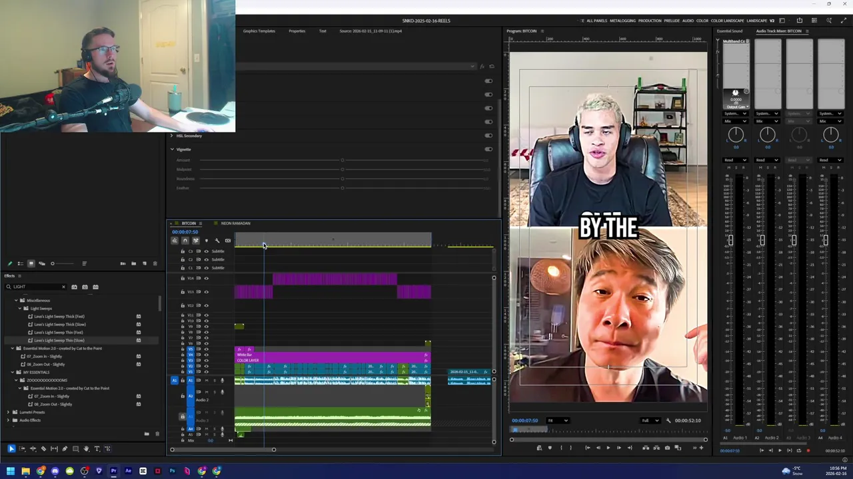Image resolution: width=853 pixels, height=479 pixels.
Task: Expand the Audio Effects folder
Action: pyautogui.click(x=9, y=420)
